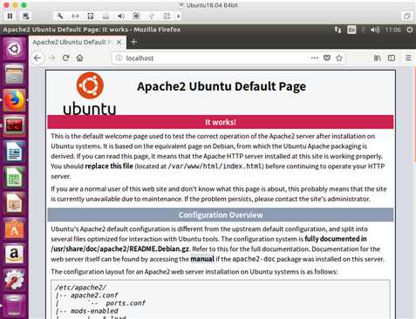Click the Firefox launcher icon
The height and width of the screenshot is (319, 416).
[14, 100]
